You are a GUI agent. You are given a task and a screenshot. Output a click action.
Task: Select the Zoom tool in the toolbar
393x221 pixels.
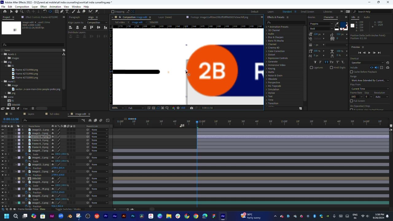click(x=22, y=11)
